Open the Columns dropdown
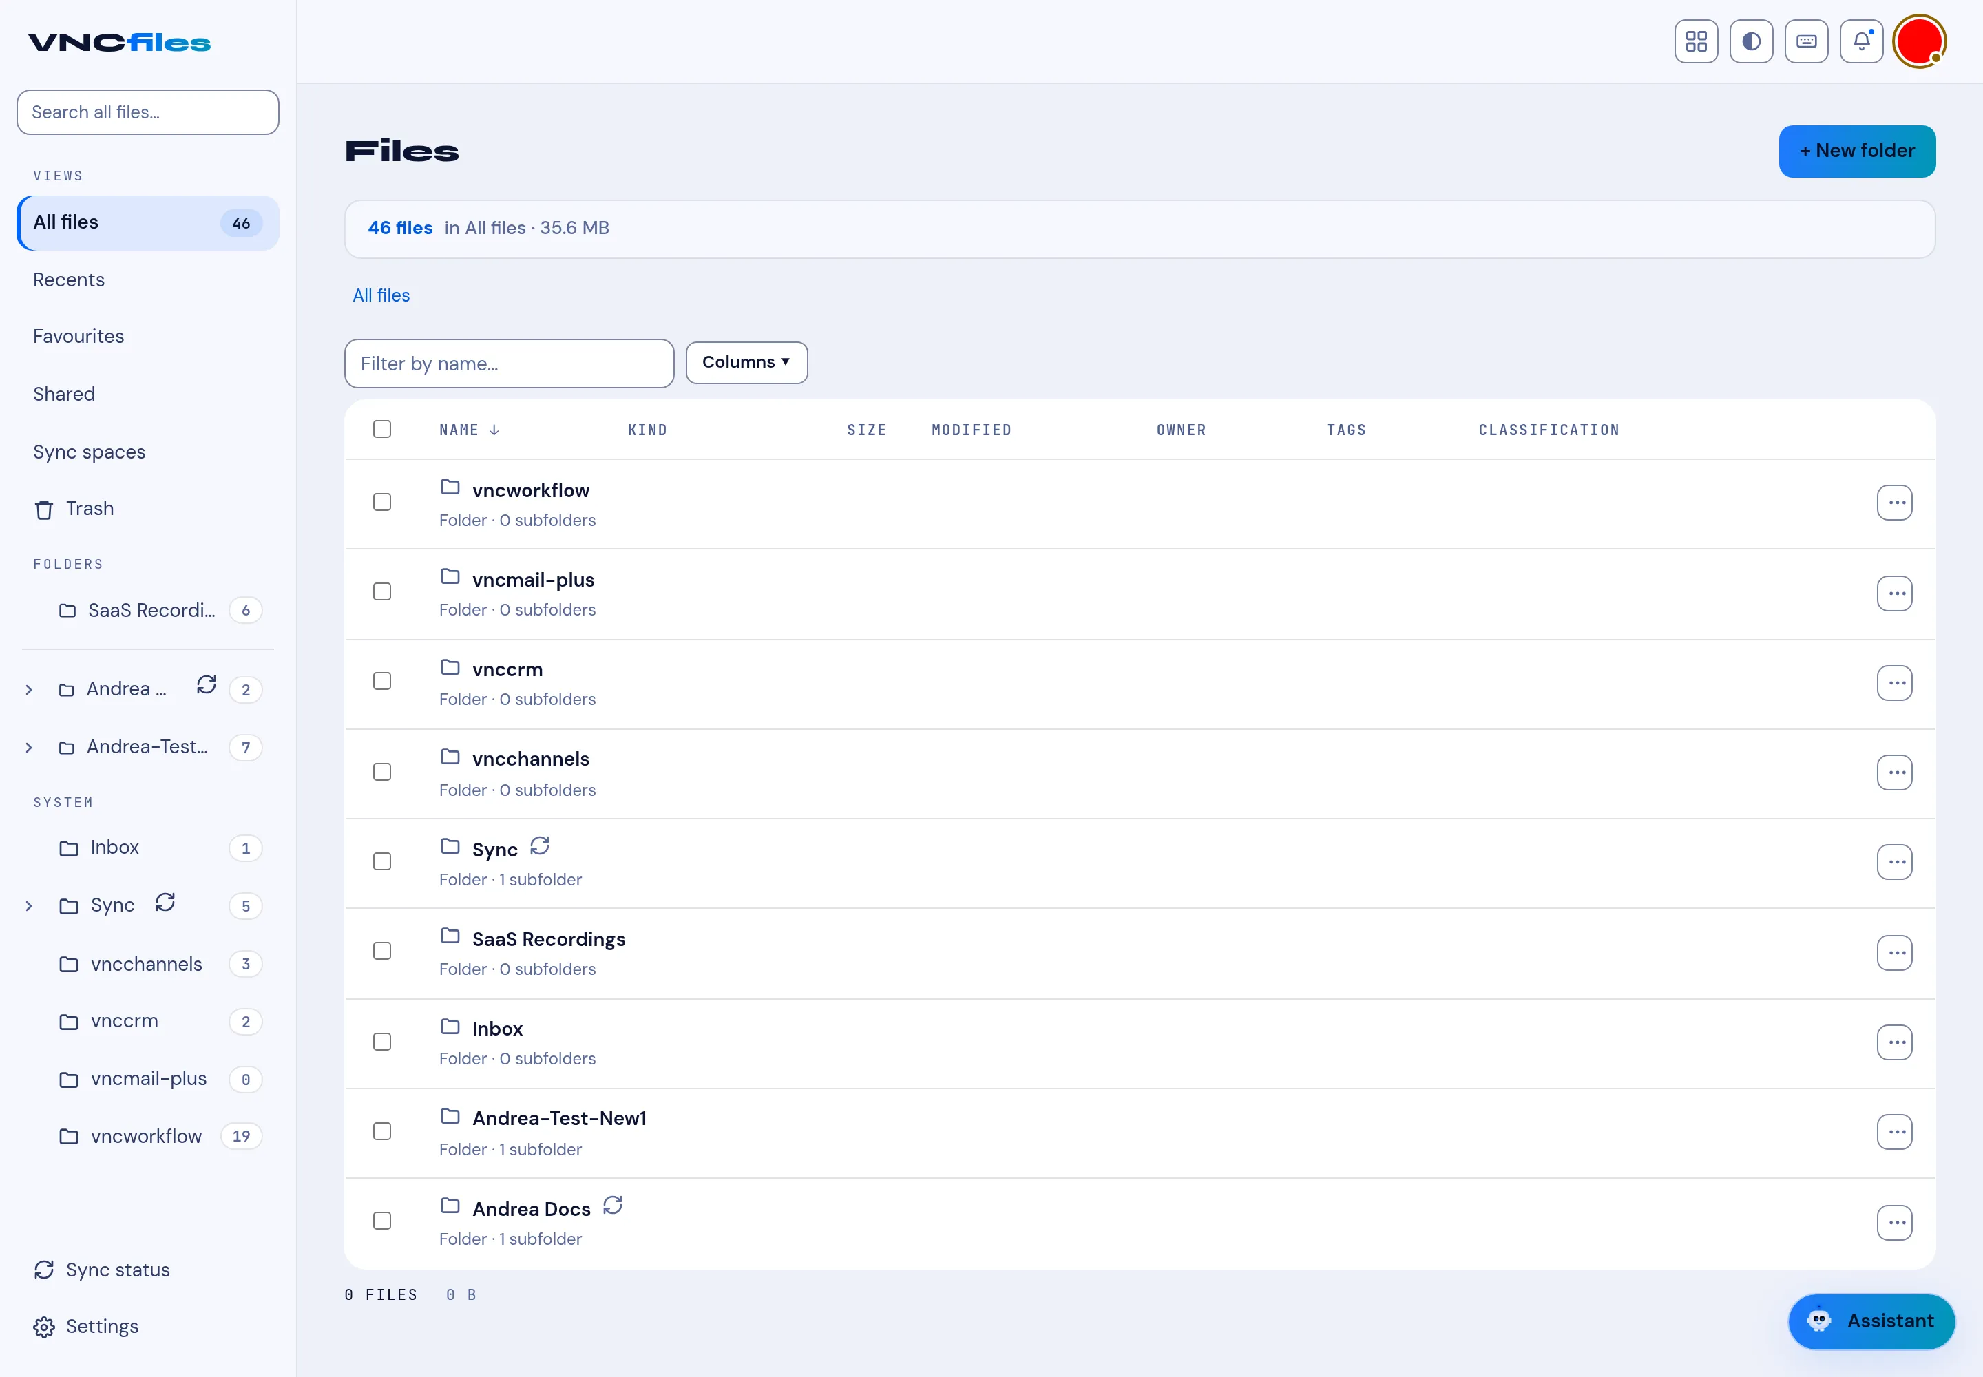This screenshot has width=1983, height=1377. click(746, 362)
